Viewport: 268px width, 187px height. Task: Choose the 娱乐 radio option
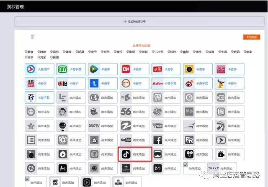[52, 51]
